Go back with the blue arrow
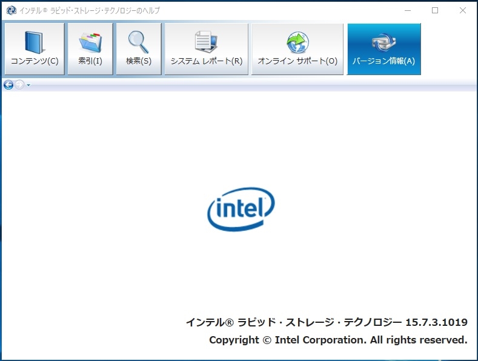The image size is (478, 361). click(x=8, y=85)
